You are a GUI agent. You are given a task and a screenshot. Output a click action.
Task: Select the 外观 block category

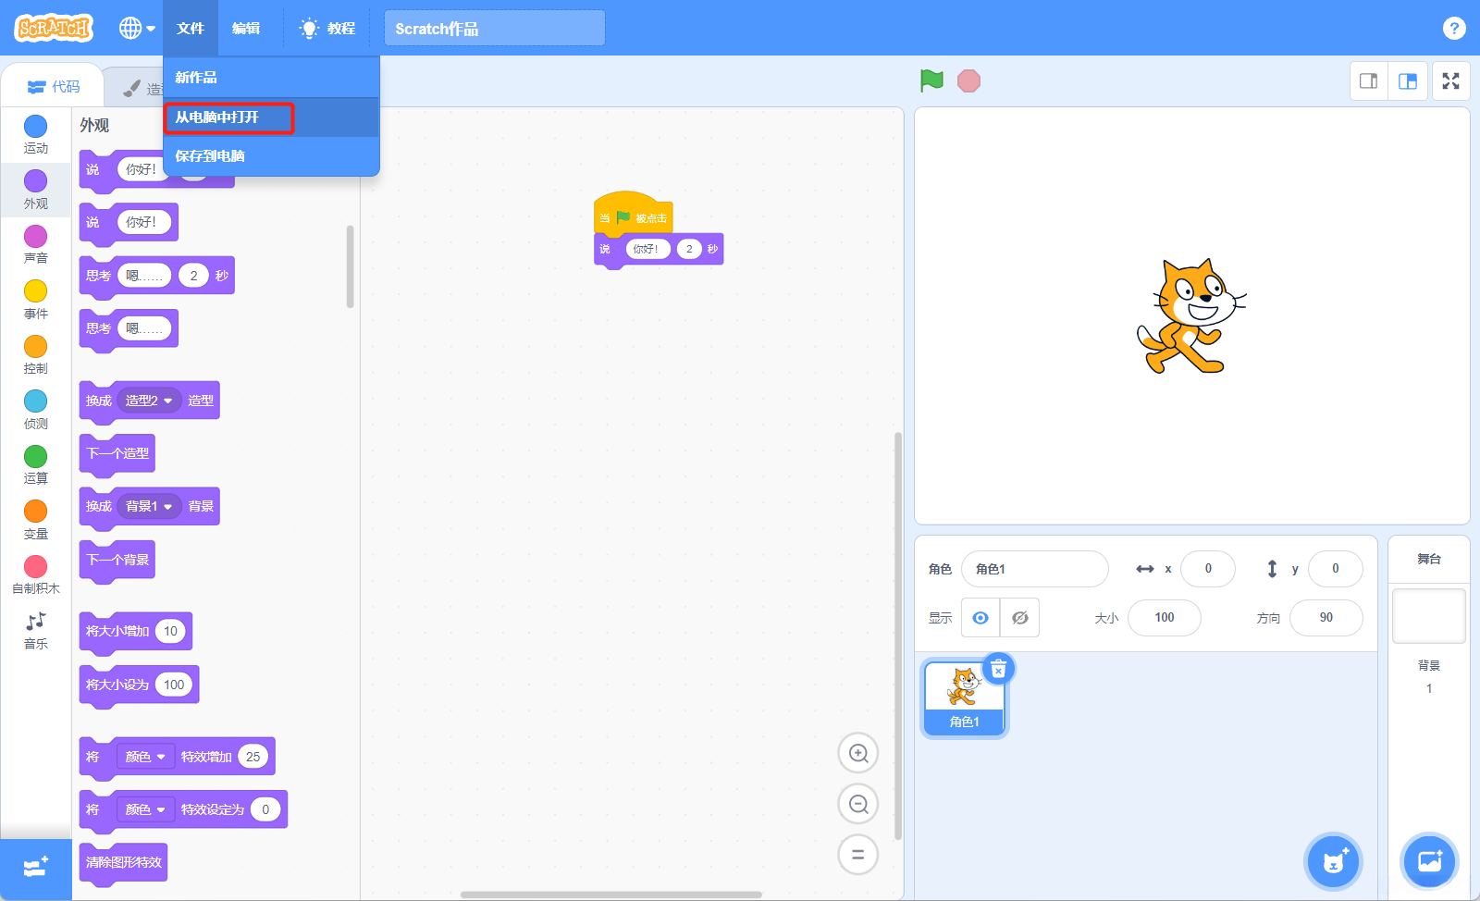[36, 190]
